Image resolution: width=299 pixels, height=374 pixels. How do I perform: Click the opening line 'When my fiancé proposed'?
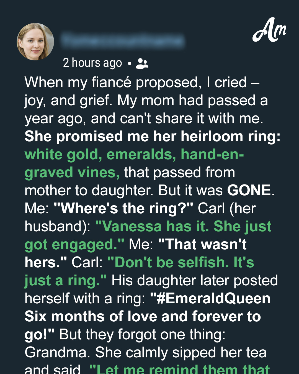tap(113, 83)
